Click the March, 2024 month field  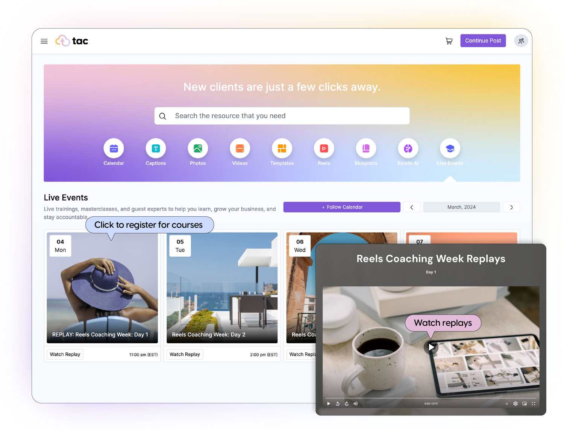[461, 207]
